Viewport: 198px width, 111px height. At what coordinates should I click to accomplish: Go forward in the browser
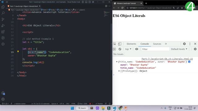(118, 8)
